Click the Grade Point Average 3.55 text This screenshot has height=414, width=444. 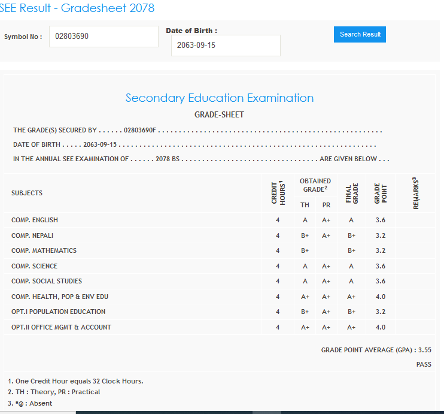coord(376,350)
